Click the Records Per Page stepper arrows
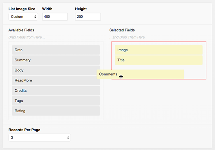 coord(68,137)
